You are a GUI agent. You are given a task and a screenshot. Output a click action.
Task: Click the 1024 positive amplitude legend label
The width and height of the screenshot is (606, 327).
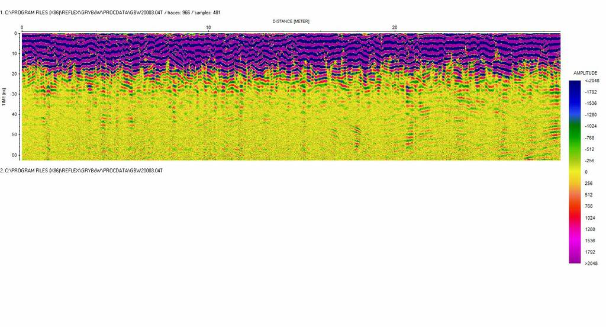[589, 218]
